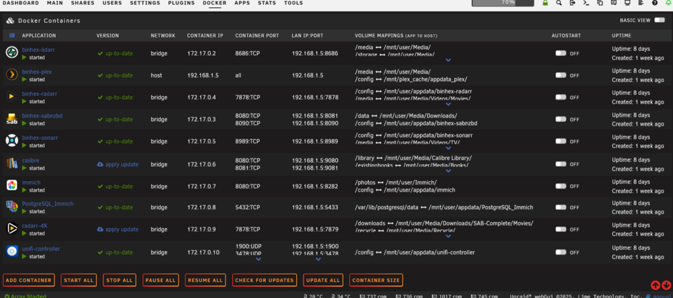Open the Users menu tab

click(112, 3)
